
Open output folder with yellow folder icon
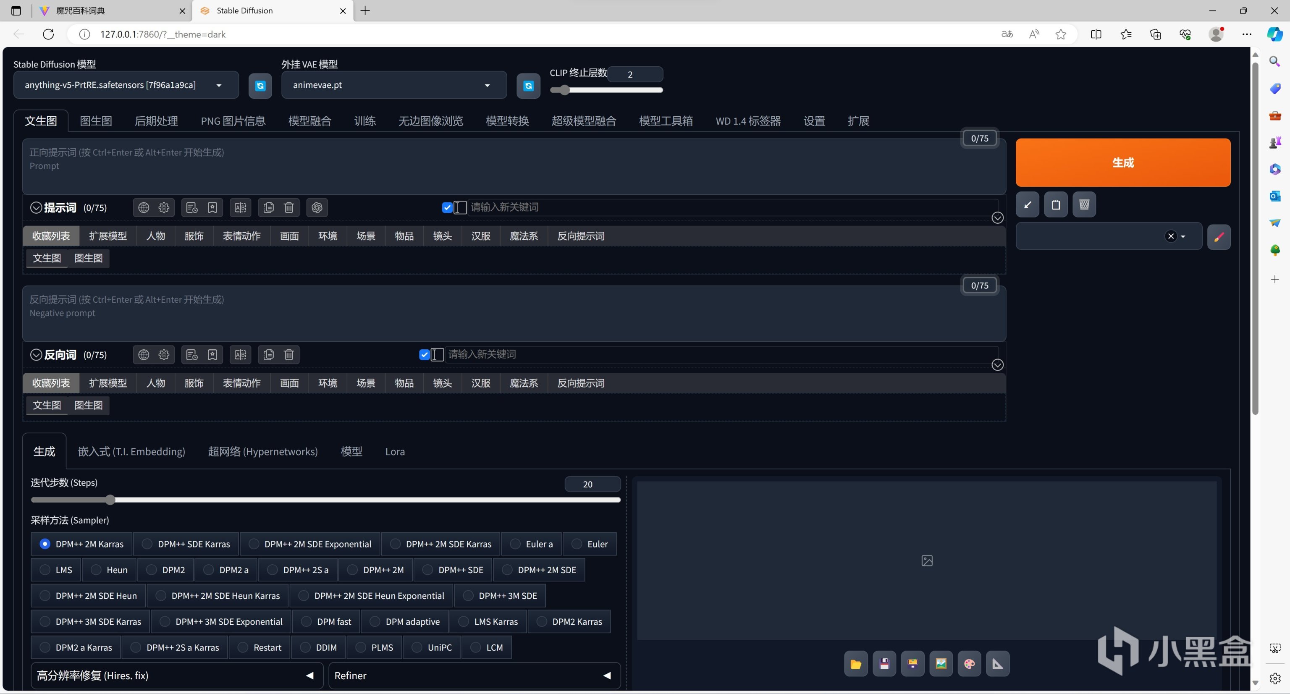tap(855, 664)
